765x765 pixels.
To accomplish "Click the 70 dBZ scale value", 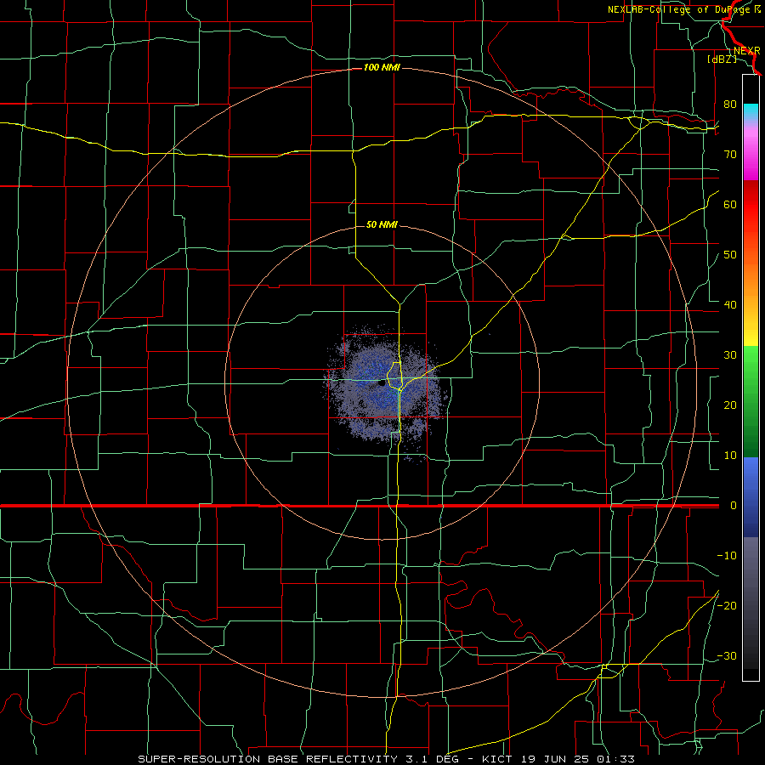I will [730, 154].
